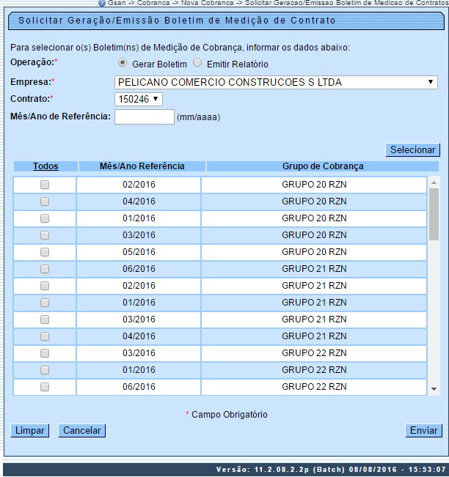Click the Limpar button

coord(29,431)
